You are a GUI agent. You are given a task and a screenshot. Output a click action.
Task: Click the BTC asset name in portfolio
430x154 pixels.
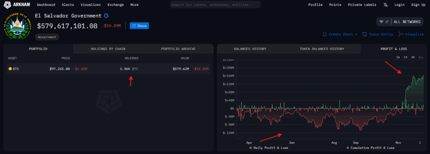[16, 69]
